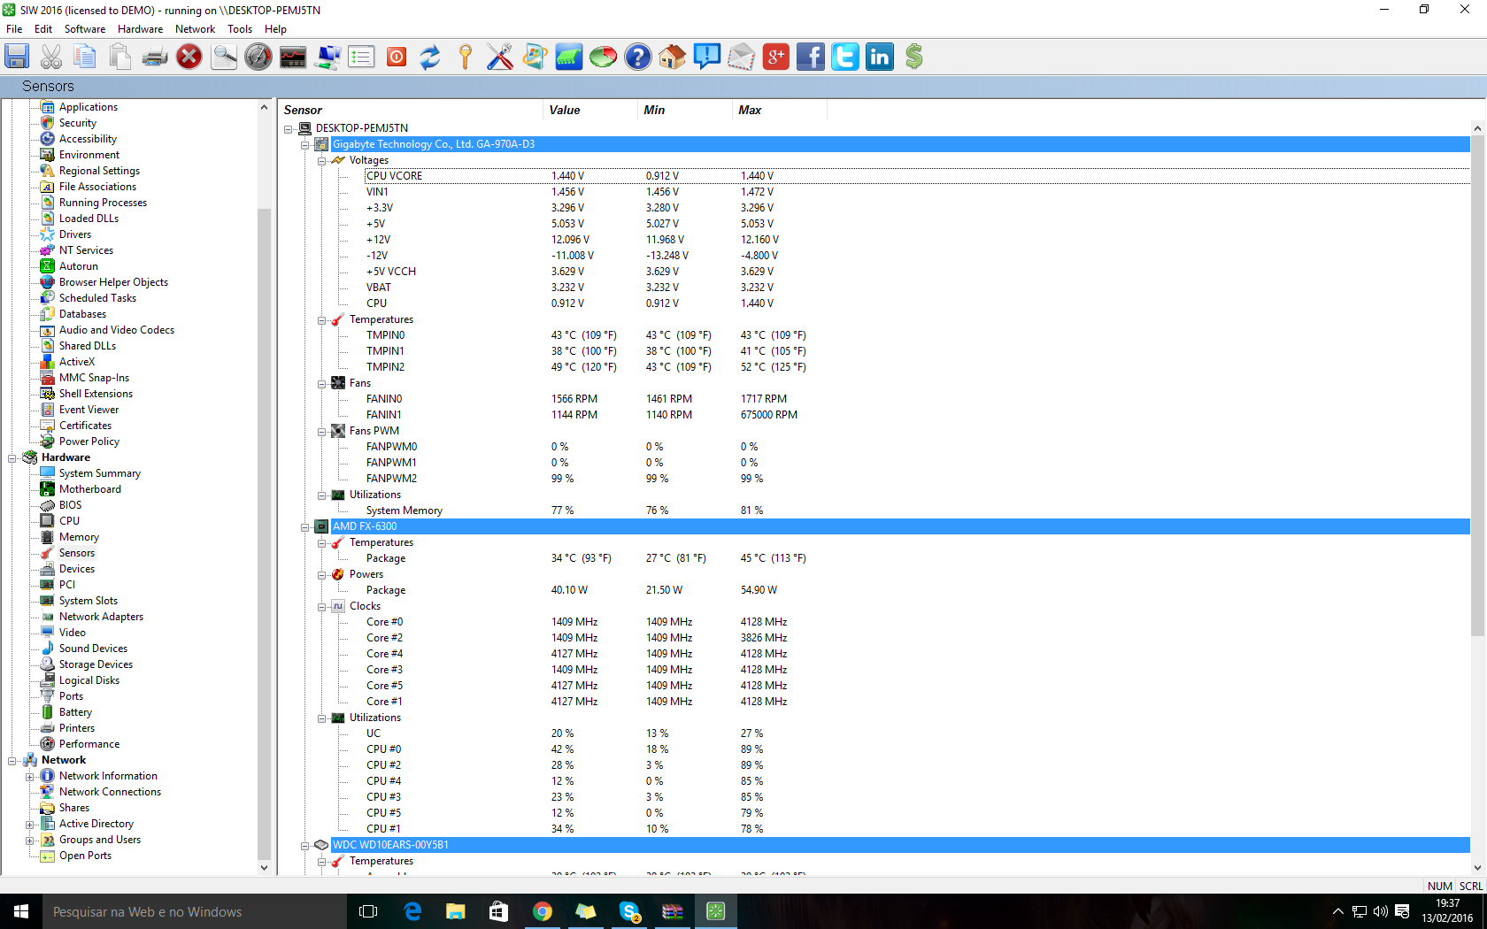Click the Paste clipboard toolbar icon

(x=120, y=57)
